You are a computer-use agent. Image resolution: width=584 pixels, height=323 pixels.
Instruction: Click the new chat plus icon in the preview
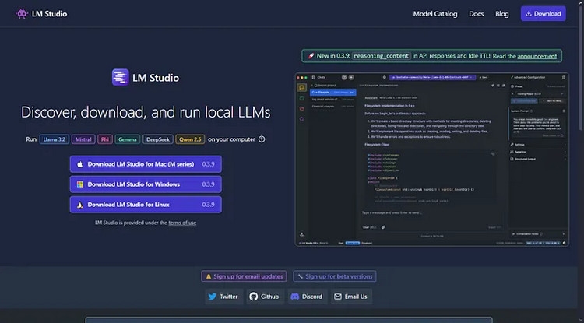coord(351,77)
